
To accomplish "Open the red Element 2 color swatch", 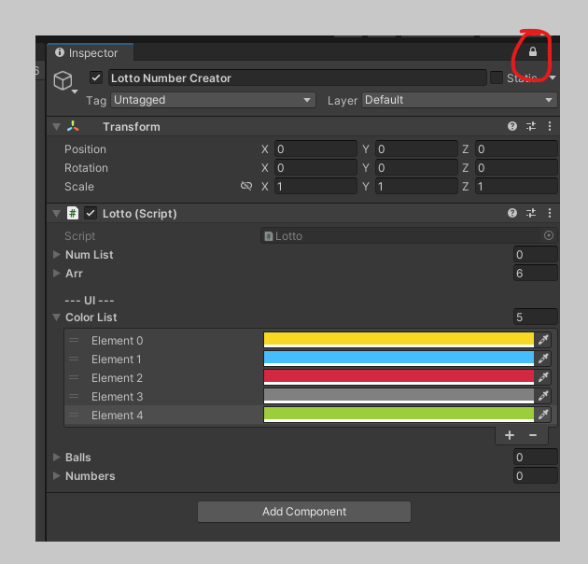I will (399, 377).
